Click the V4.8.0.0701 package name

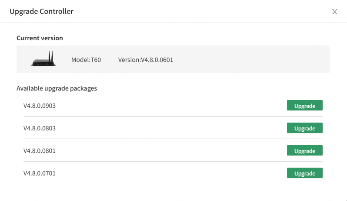[x=40, y=173]
